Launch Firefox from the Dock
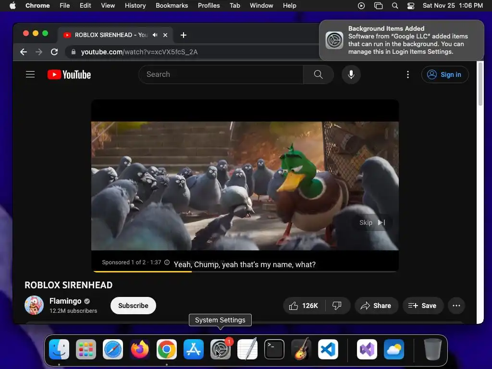492x369 pixels. 140,349
